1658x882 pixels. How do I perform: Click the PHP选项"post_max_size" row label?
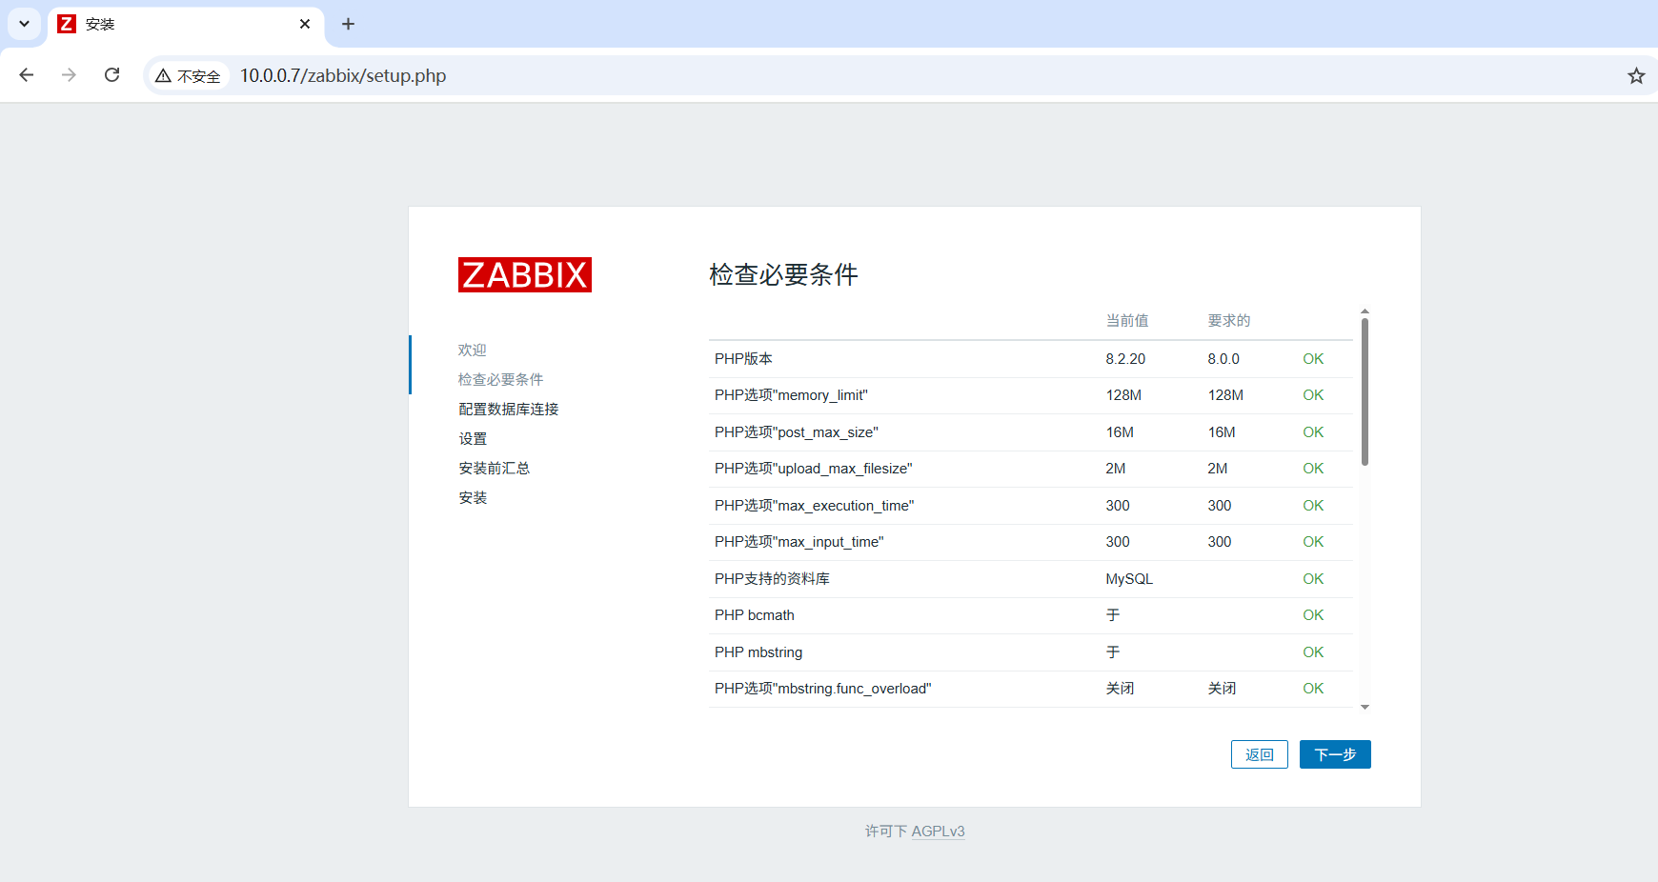(797, 432)
